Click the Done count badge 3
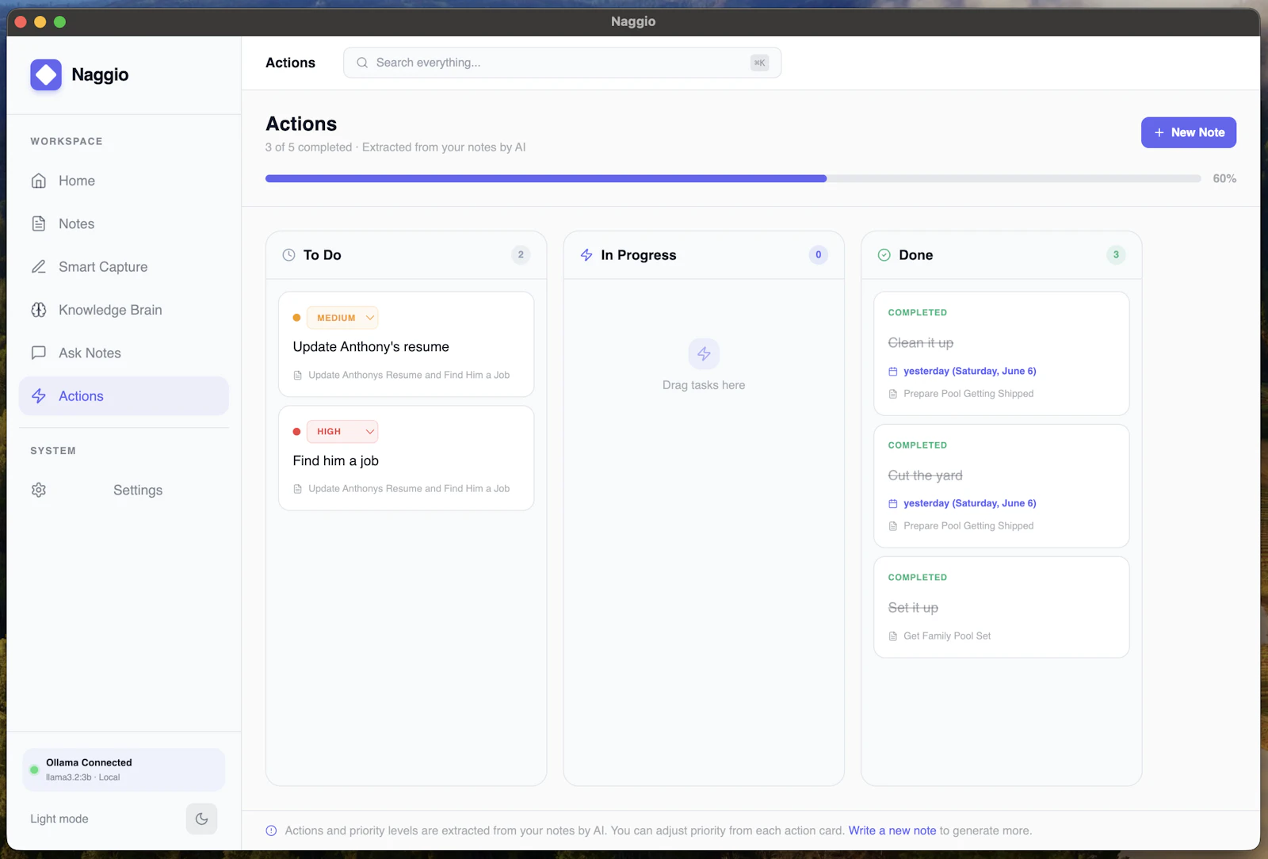1268x859 pixels. (1116, 255)
